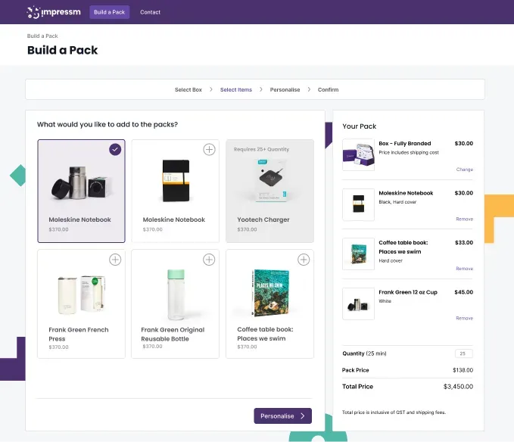Click the Box - Fully Branded title
Image resolution: width=514 pixels, height=442 pixels.
tap(405, 143)
